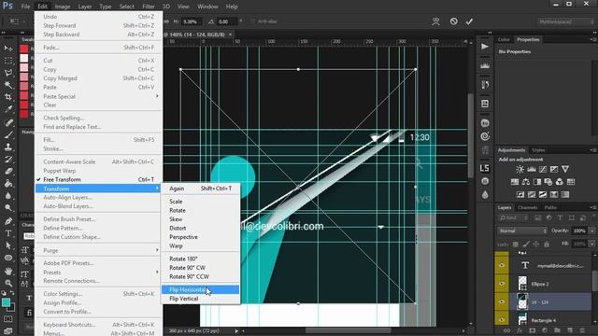Select the Polygonal Lasso tool

point(8,73)
